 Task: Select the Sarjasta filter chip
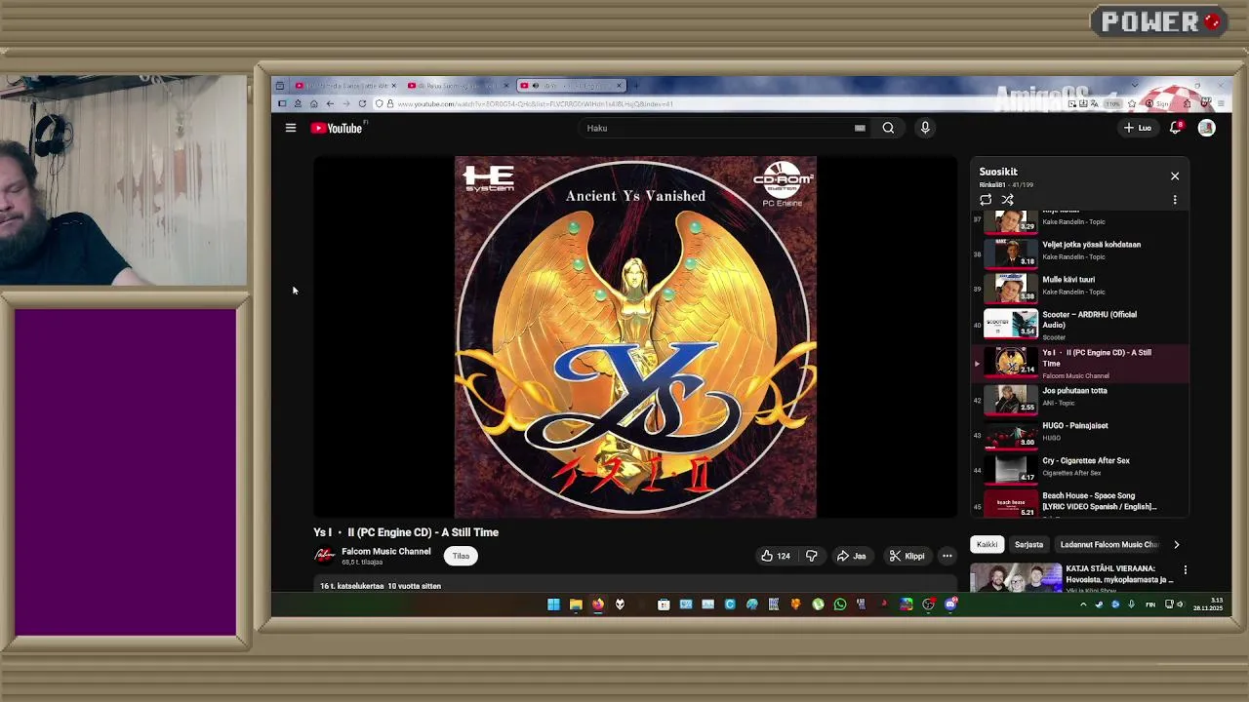point(1028,545)
